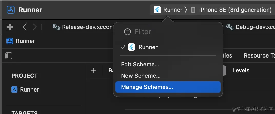Choose Edit Scheme… from the menu
Viewport: 275px width, 114px height.
tap(140, 64)
